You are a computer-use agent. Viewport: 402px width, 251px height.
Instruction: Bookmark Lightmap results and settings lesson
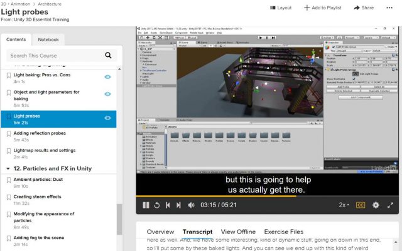tap(8, 151)
